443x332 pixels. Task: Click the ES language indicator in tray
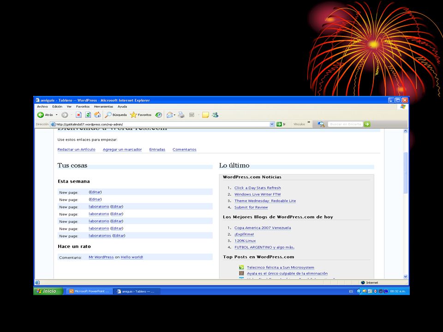coord(351,291)
